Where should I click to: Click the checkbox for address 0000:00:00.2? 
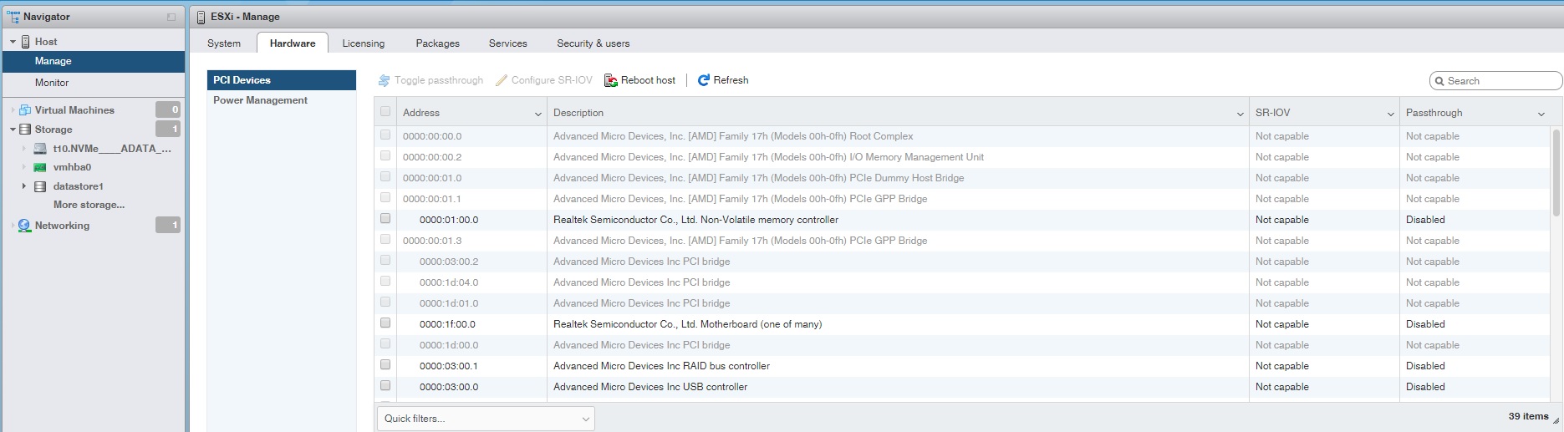pyautogui.click(x=385, y=156)
